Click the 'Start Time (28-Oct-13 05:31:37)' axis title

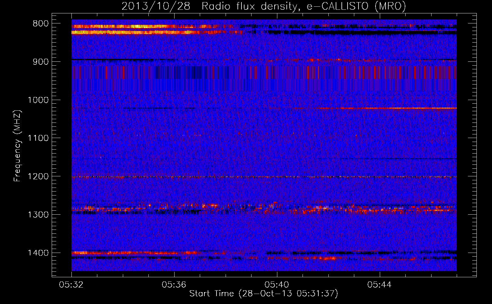(x=264, y=294)
